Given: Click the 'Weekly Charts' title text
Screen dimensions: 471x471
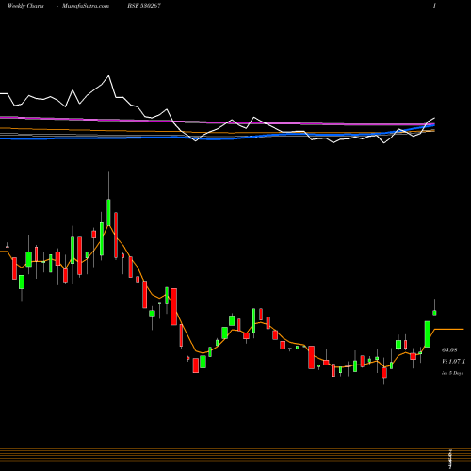Looking at the screenshot, I should (25, 6).
